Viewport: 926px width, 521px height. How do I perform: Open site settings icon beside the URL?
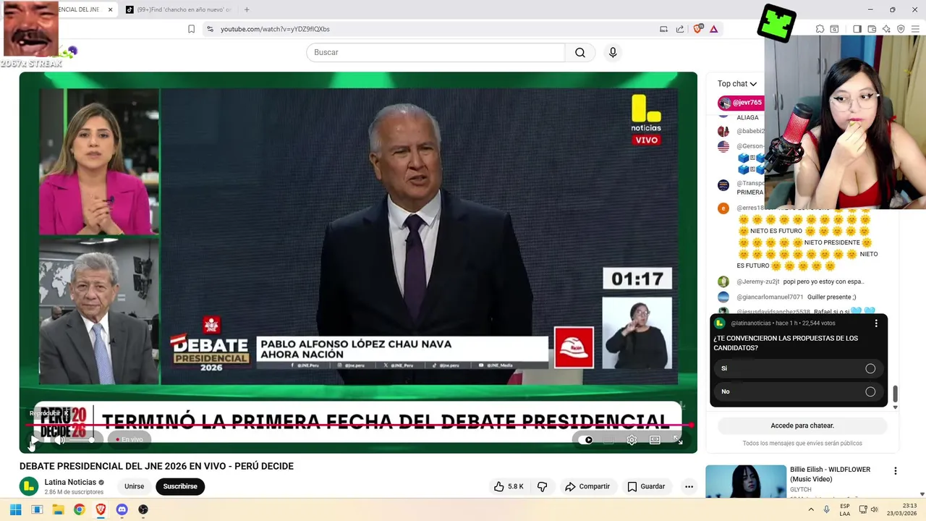210,29
